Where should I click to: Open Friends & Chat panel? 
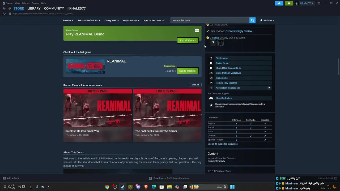click(328, 178)
